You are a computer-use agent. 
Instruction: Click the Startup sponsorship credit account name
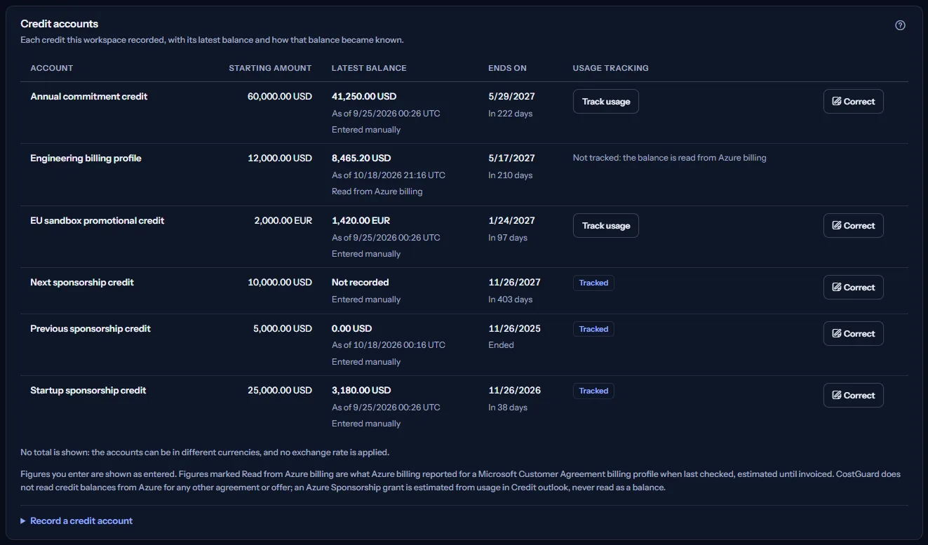(88, 391)
